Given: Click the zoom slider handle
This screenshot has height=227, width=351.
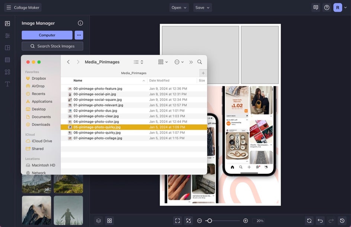Looking at the screenshot, I should [210, 221].
